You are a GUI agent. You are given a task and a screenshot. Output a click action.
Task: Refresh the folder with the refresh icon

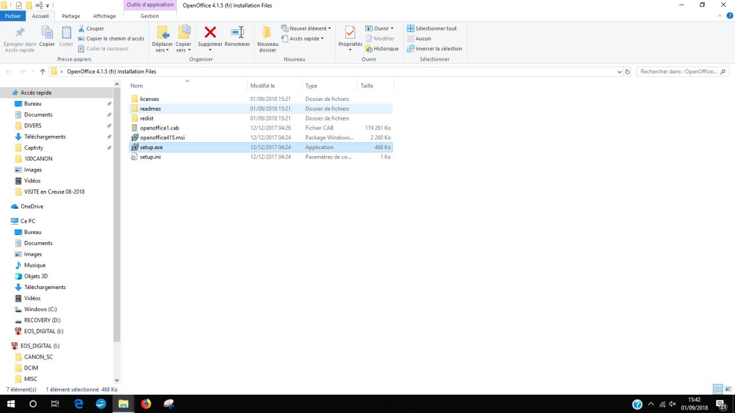[x=628, y=72]
